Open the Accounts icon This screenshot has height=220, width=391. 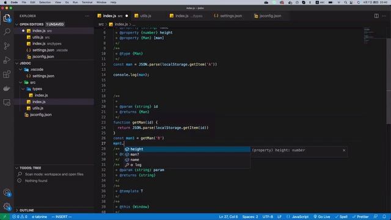(x=7, y=193)
